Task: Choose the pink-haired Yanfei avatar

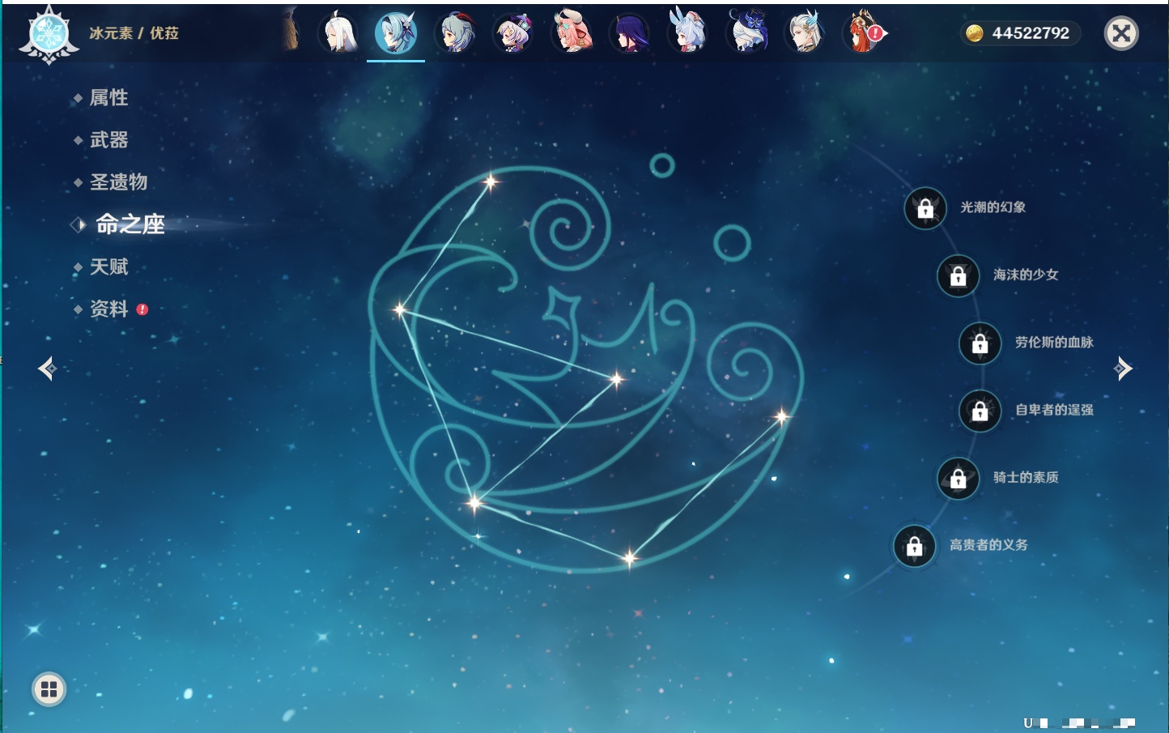Action: pos(571,33)
